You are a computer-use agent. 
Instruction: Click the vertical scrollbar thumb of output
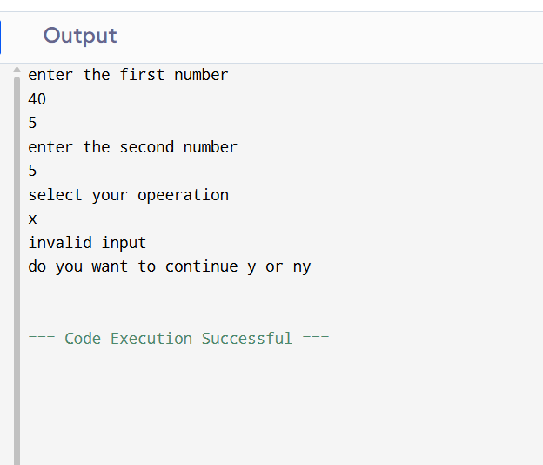(x=17, y=261)
